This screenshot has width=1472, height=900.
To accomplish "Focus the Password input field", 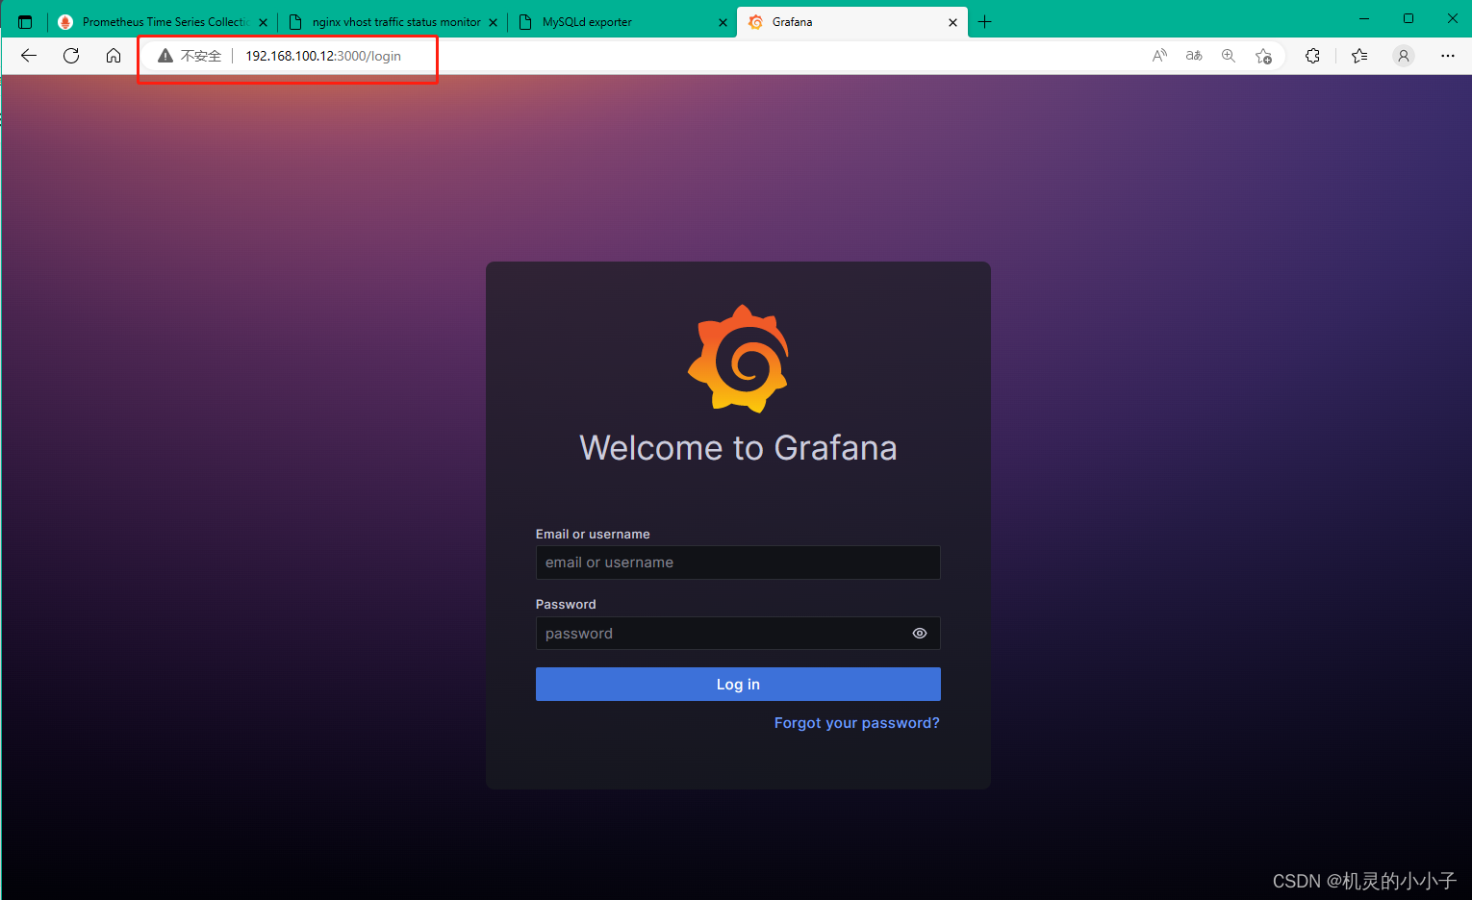I will 738,633.
